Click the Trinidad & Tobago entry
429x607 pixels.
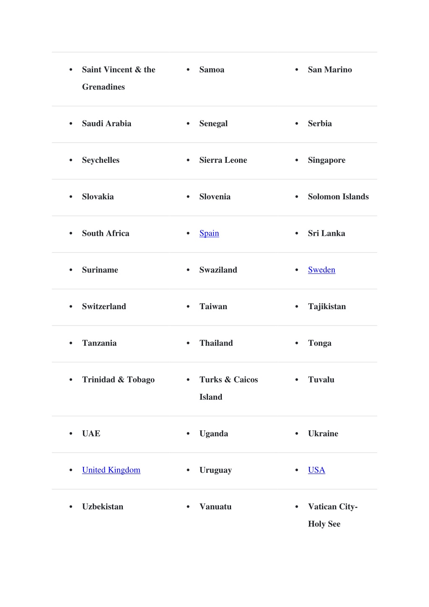click(x=118, y=380)
